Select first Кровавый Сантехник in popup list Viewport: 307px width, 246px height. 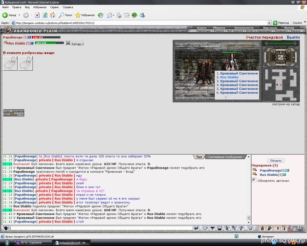[x=239, y=73]
